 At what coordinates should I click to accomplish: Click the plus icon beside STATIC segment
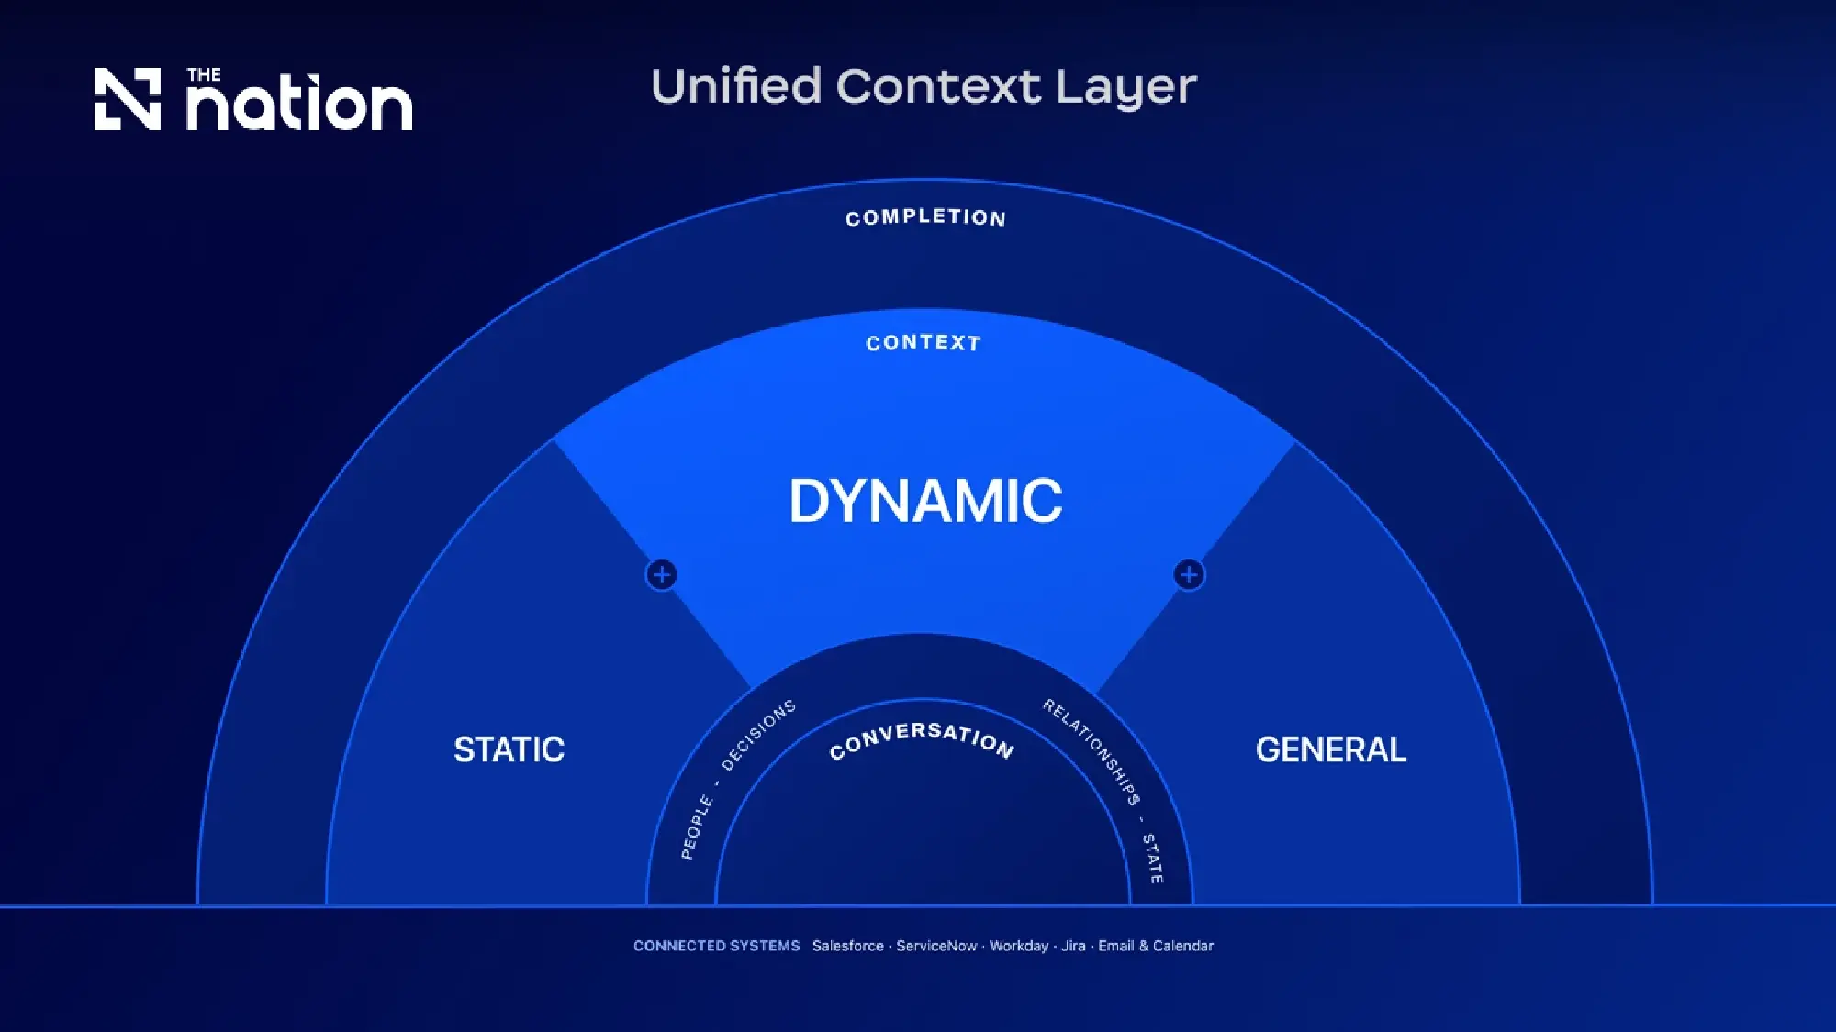(x=662, y=575)
